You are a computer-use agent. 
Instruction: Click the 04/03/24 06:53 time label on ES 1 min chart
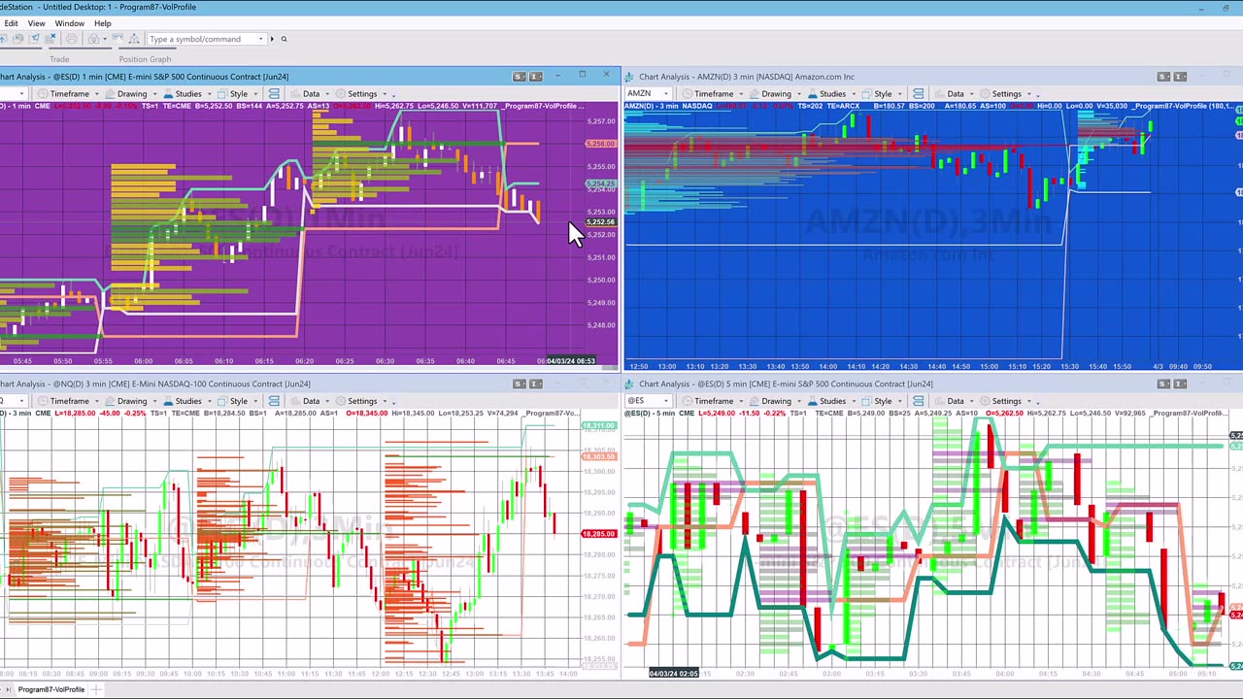(573, 361)
